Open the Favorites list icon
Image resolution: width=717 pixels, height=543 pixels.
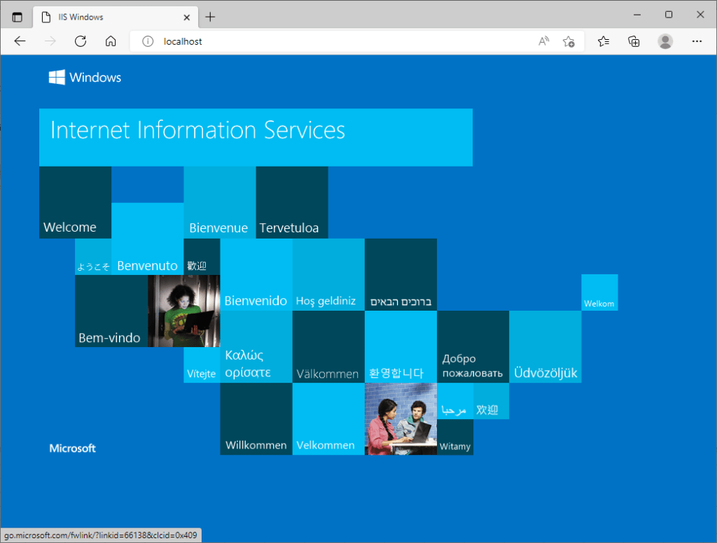[x=604, y=41]
